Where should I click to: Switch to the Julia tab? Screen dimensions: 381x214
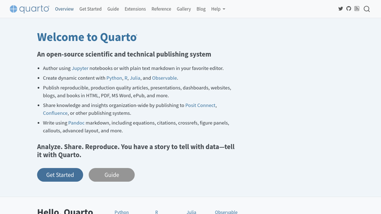pos(191,212)
